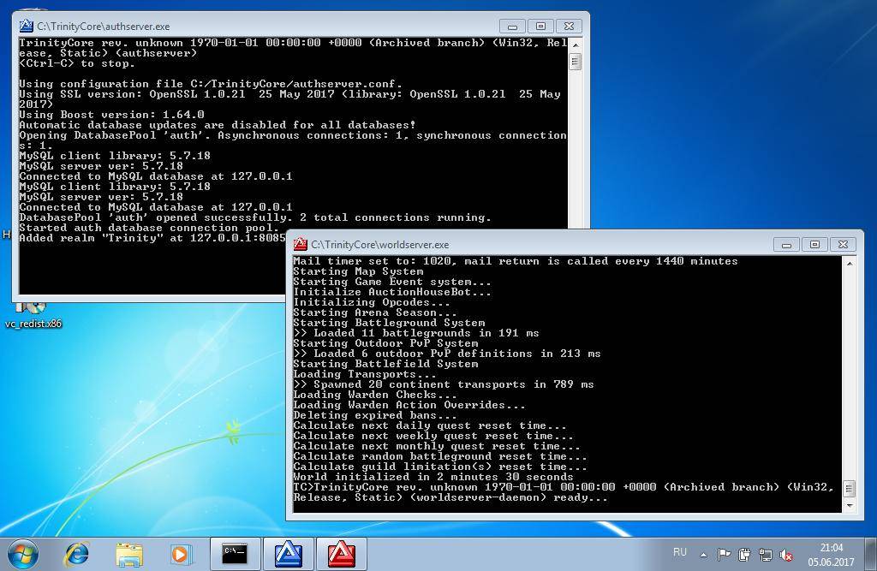877x571 pixels.
Task: Click the "Starting Game Event system..." line
Action: 392,282
